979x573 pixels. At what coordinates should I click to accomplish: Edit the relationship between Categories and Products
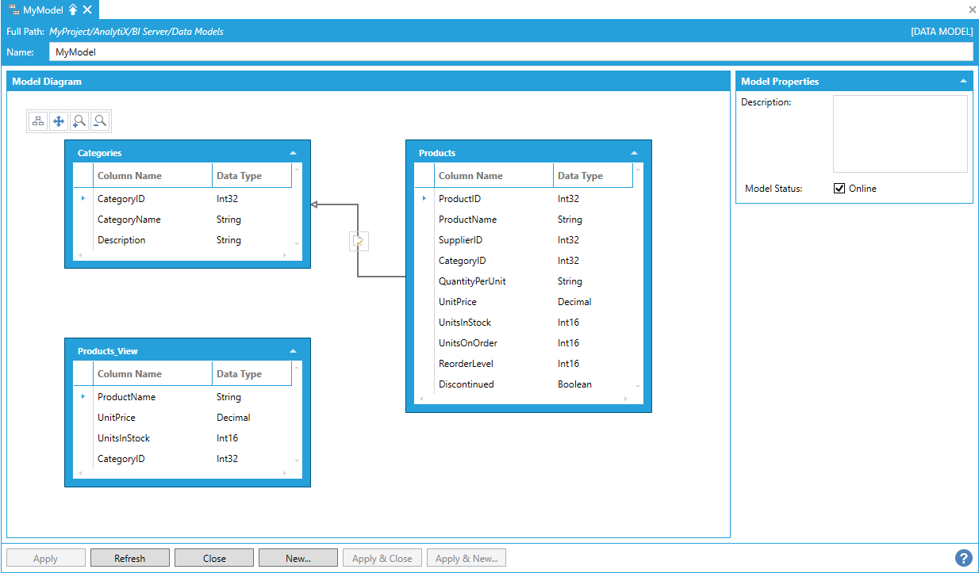click(x=359, y=242)
